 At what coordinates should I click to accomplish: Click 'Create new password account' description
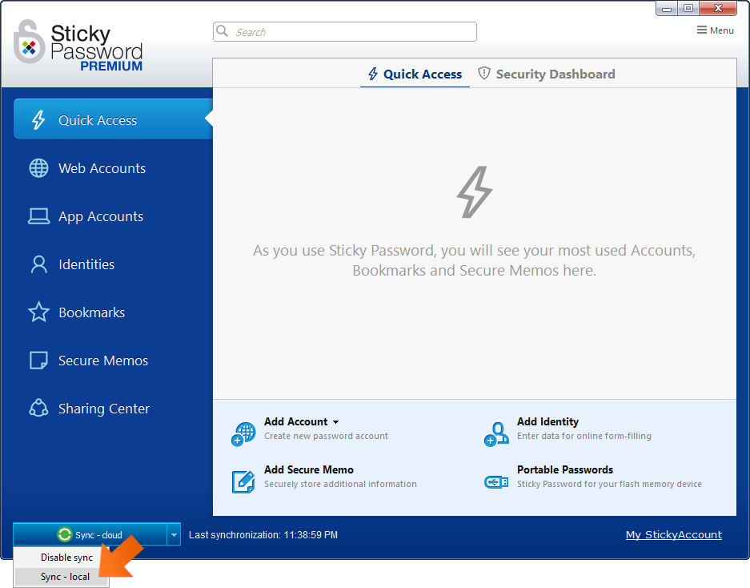point(327,436)
